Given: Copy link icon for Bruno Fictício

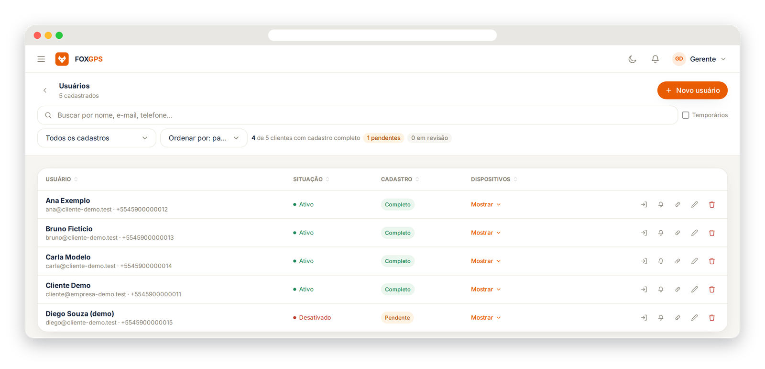Looking at the screenshot, I should tap(678, 233).
